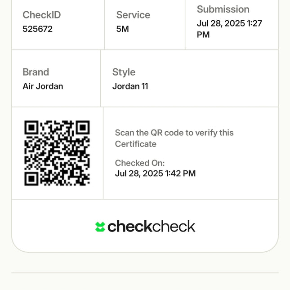Click the checked date Jul 28, 2025 1:42 PM
Viewport: 290px width, 290px height.
click(155, 174)
